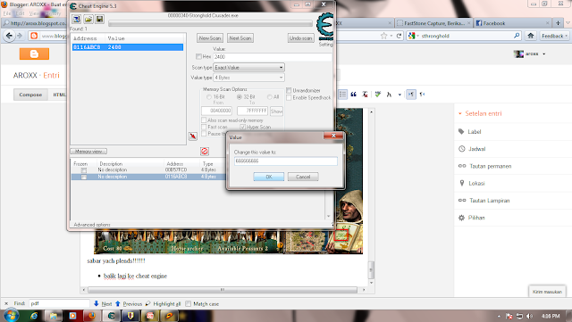The image size is (572, 322).
Task: Open Jadwal entry setting
Action: coord(476,149)
